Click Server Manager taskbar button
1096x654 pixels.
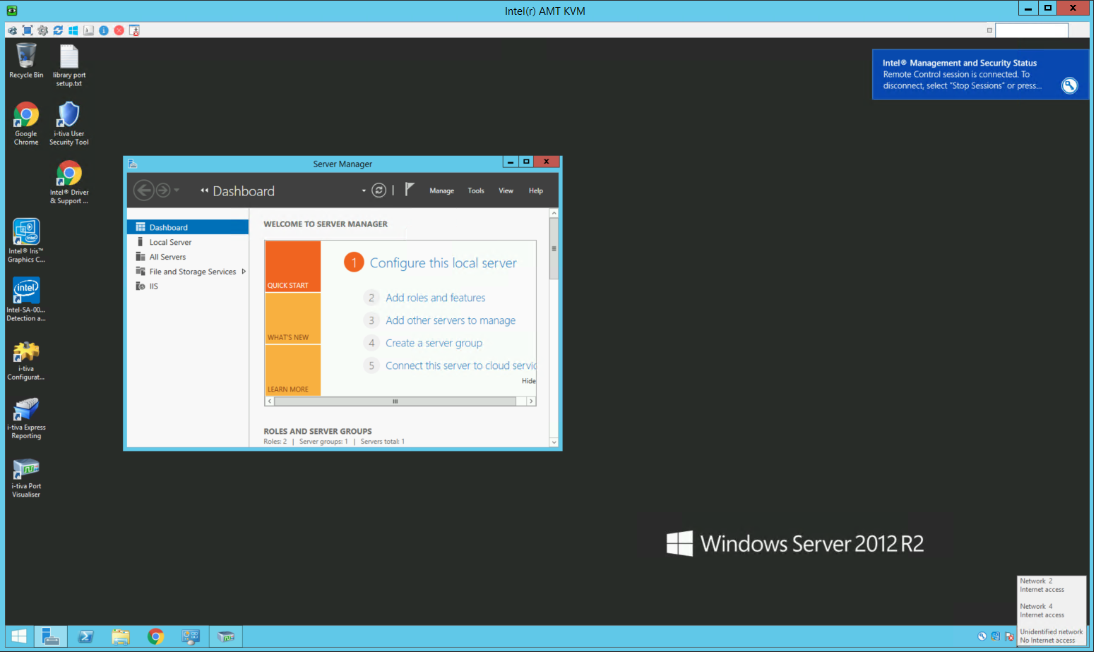50,637
